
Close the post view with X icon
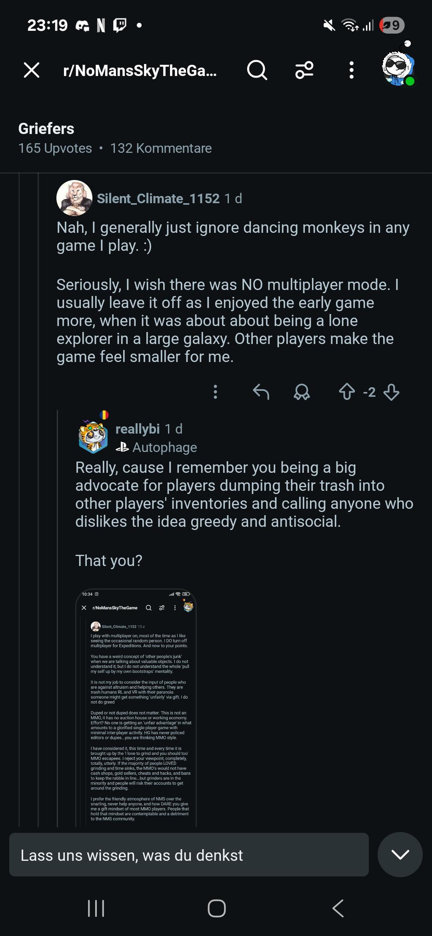[x=32, y=70]
